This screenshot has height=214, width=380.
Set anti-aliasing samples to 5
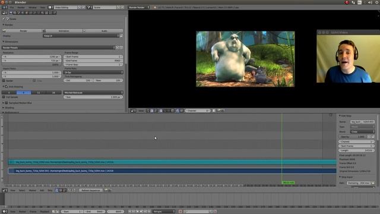(x=9, y=93)
